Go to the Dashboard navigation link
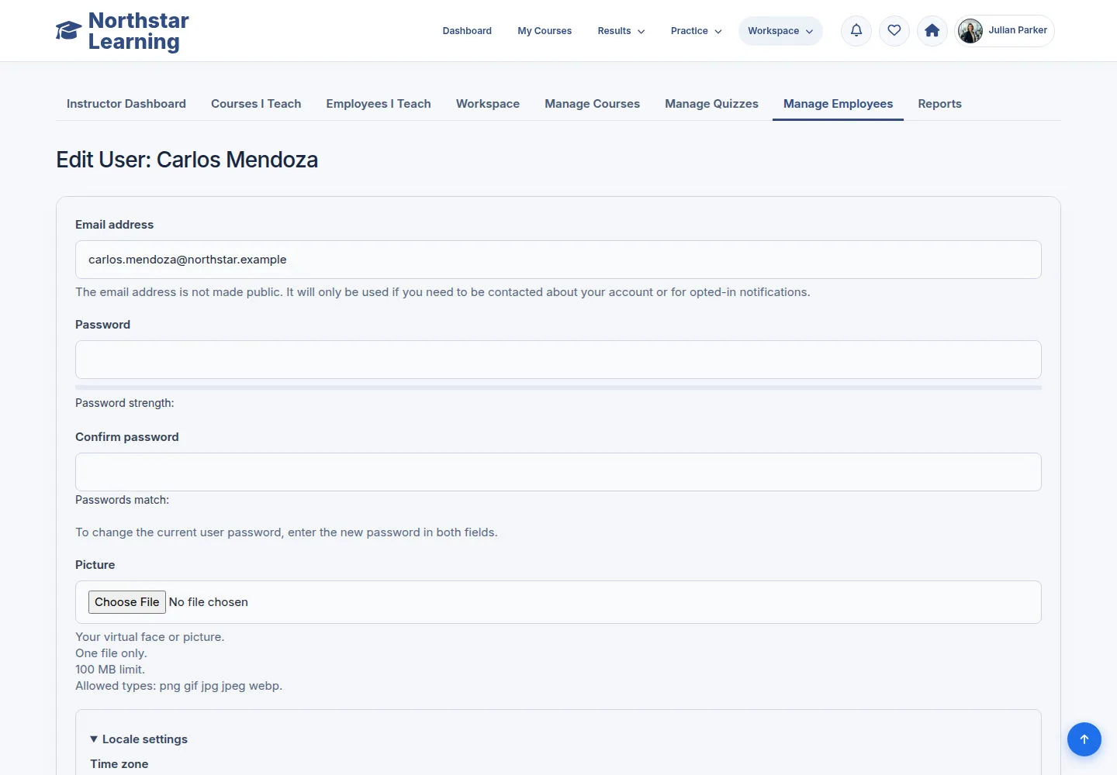Screen dimensions: 1117x775 pyautogui.click(x=467, y=31)
